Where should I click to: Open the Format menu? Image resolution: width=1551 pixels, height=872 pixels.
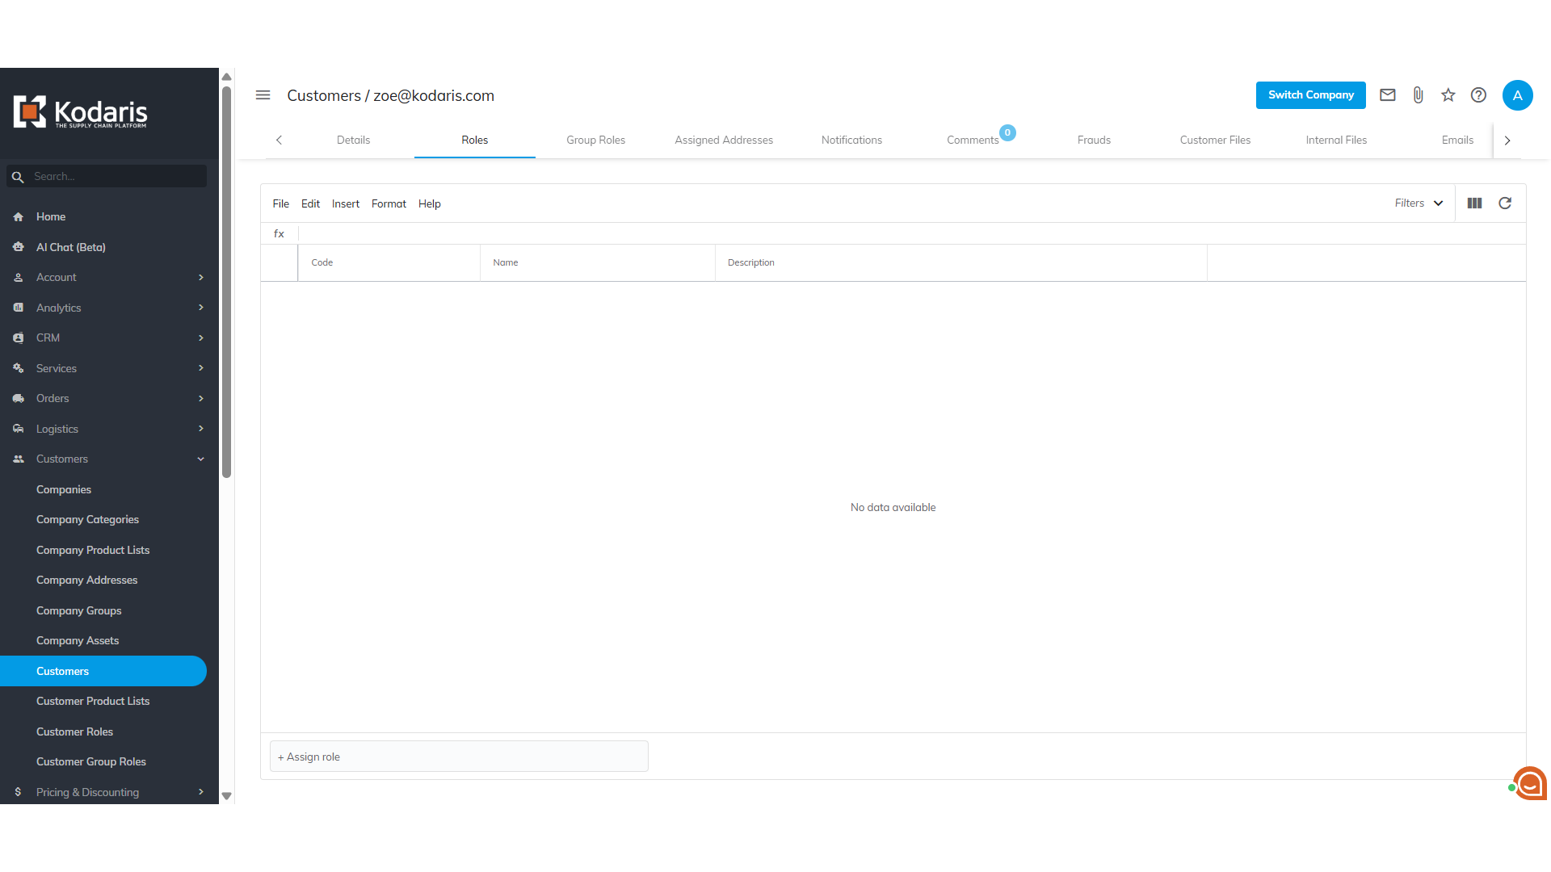point(389,203)
